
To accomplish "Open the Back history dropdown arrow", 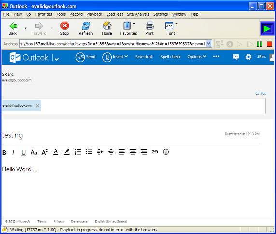I will [26, 28].
